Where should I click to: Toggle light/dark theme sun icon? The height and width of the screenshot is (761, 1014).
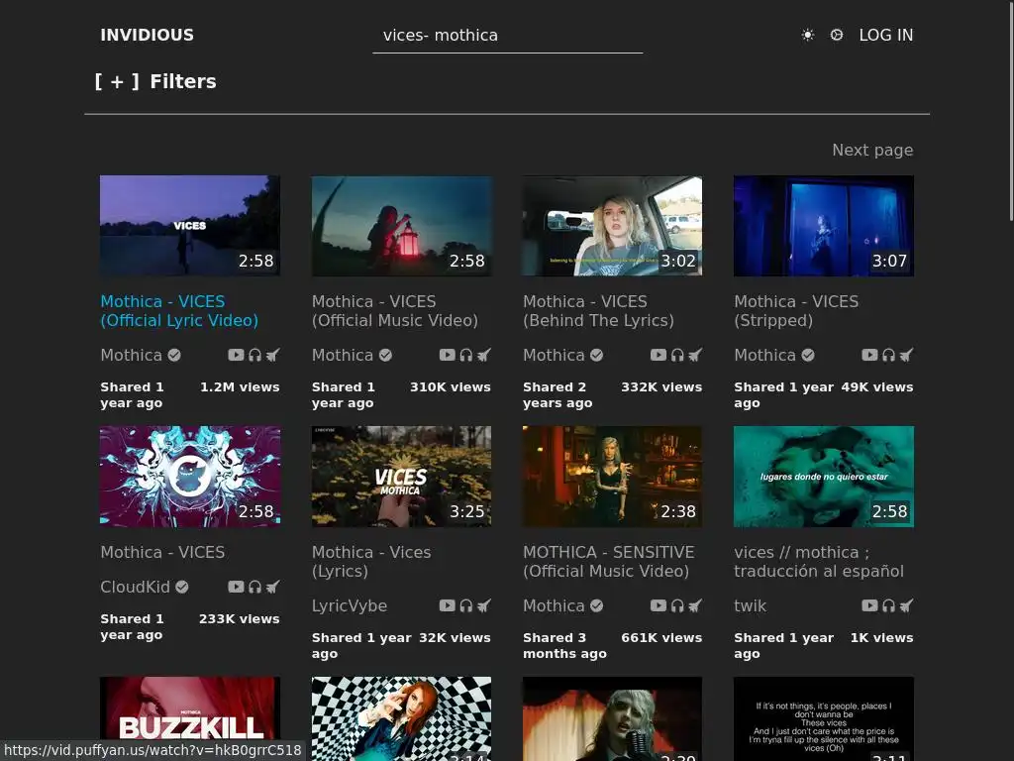pyautogui.click(x=808, y=35)
